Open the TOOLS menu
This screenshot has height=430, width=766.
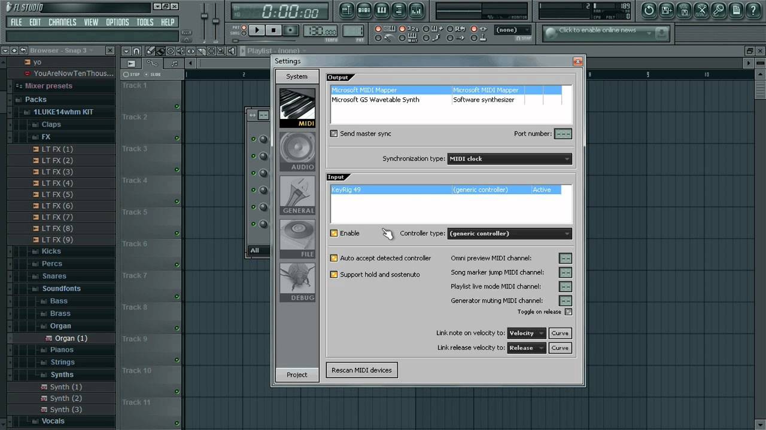click(145, 22)
